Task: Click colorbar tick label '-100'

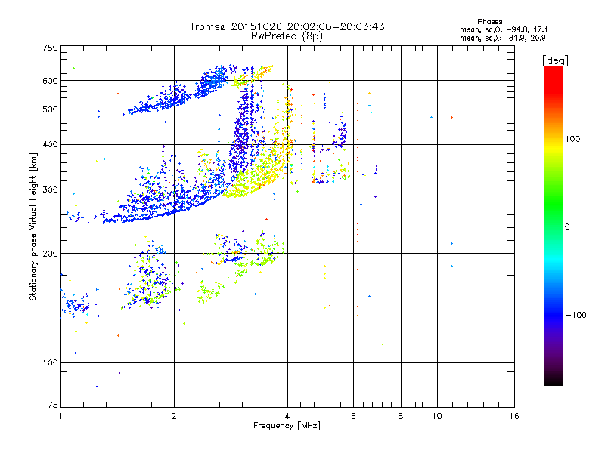Action: pyautogui.click(x=576, y=315)
